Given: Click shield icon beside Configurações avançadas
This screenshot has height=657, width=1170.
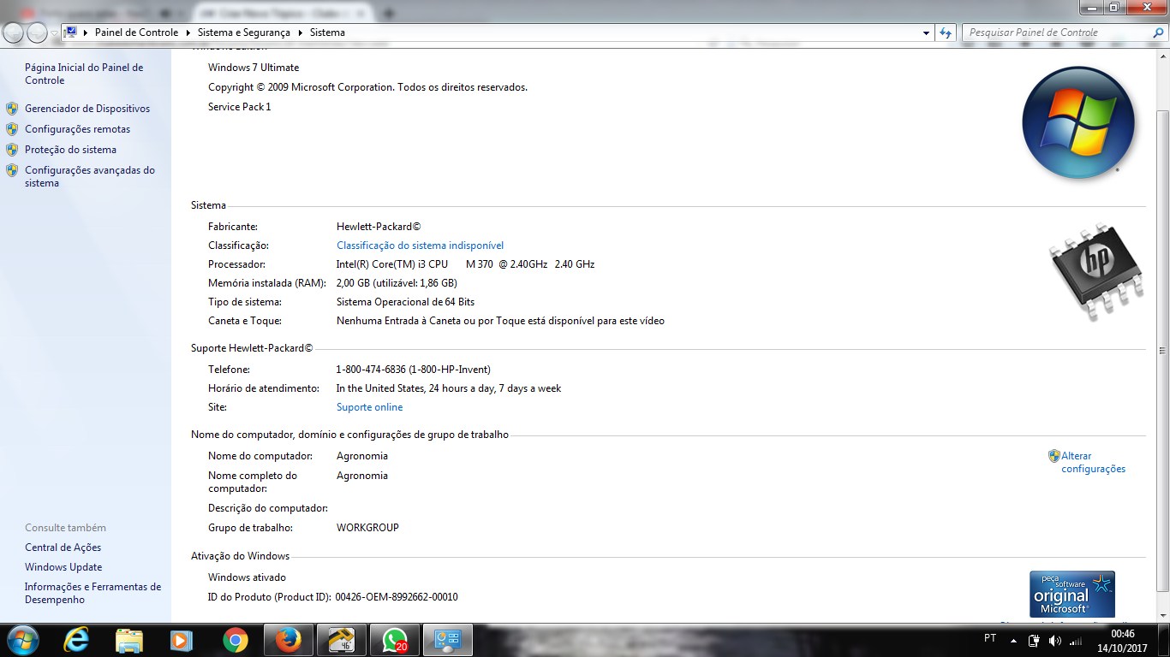Looking at the screenshot, I should click(x=12, y=170).
